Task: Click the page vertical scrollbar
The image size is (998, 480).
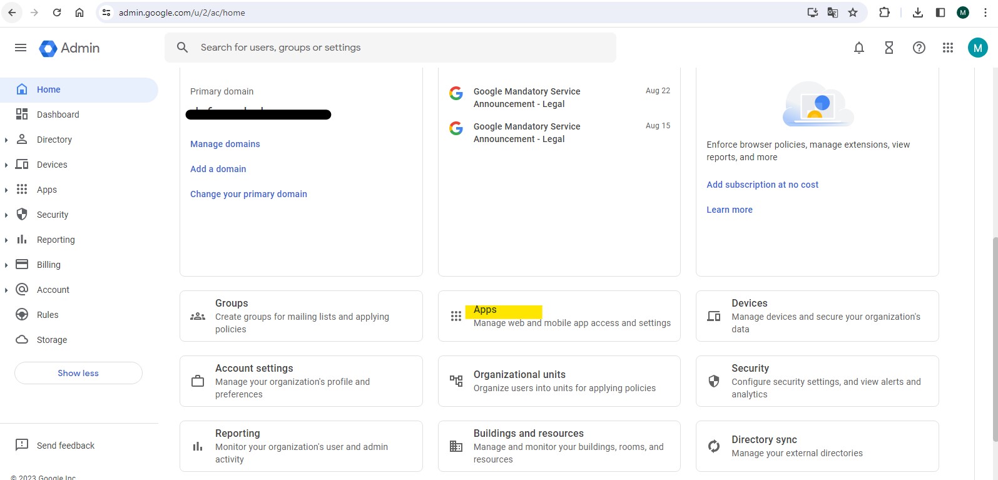Action: point(994,339)
